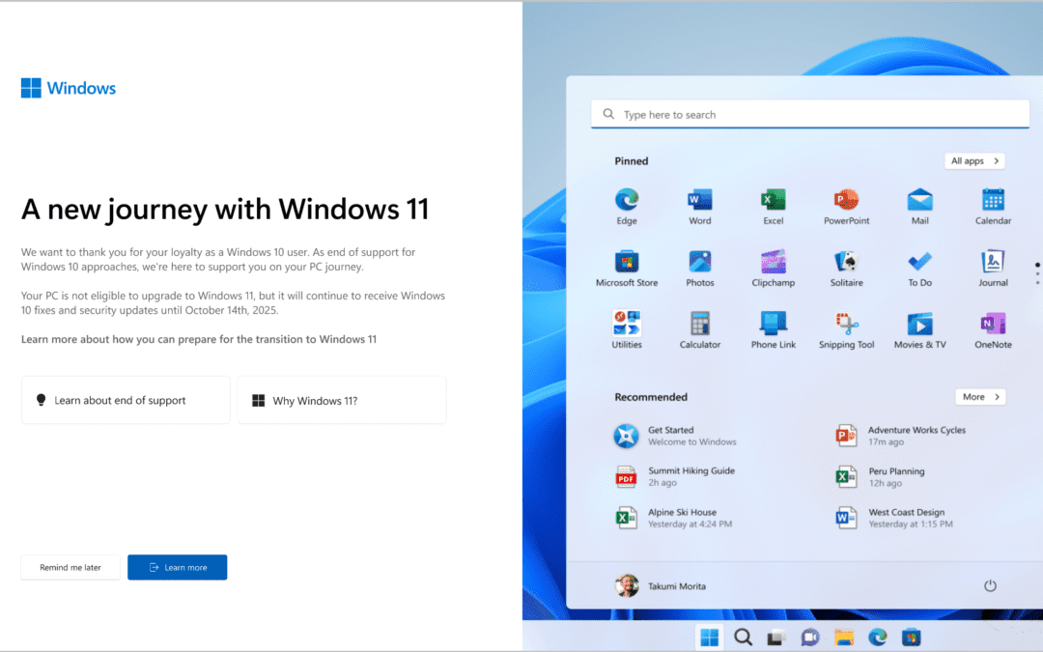1043x652 pixels.
Task: Click the pinned apps page dots
Action: point(1037,273)
